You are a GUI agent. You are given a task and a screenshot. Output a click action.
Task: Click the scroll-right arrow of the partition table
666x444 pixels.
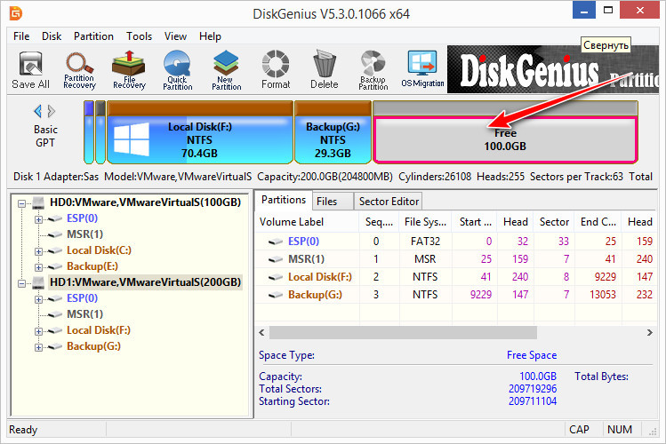click(x=649, y=332)
